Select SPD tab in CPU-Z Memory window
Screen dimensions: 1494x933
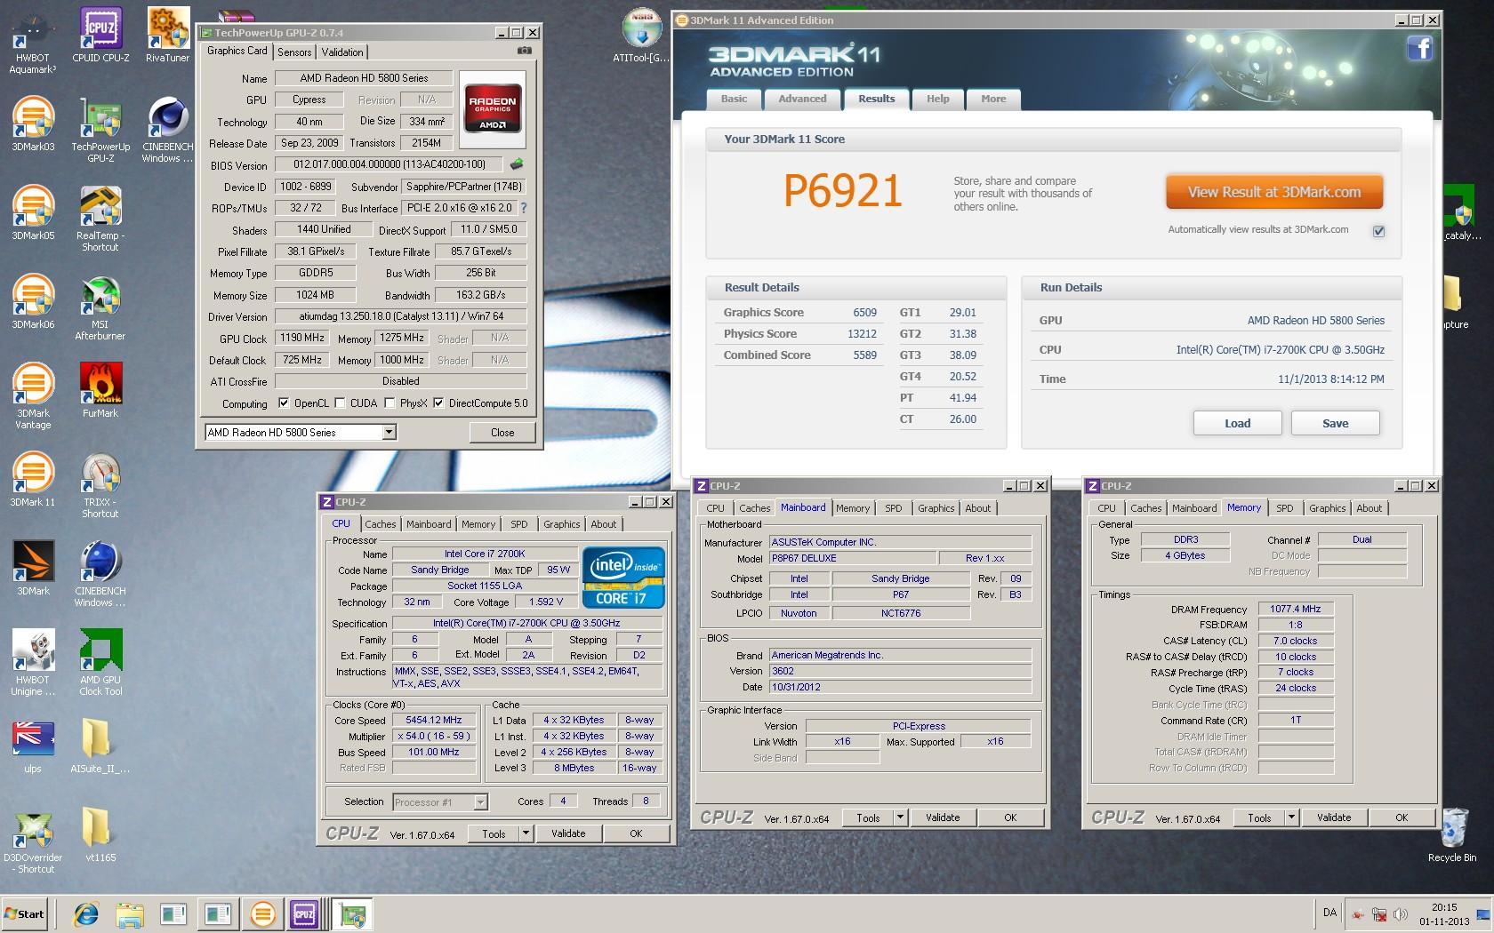1285,508
